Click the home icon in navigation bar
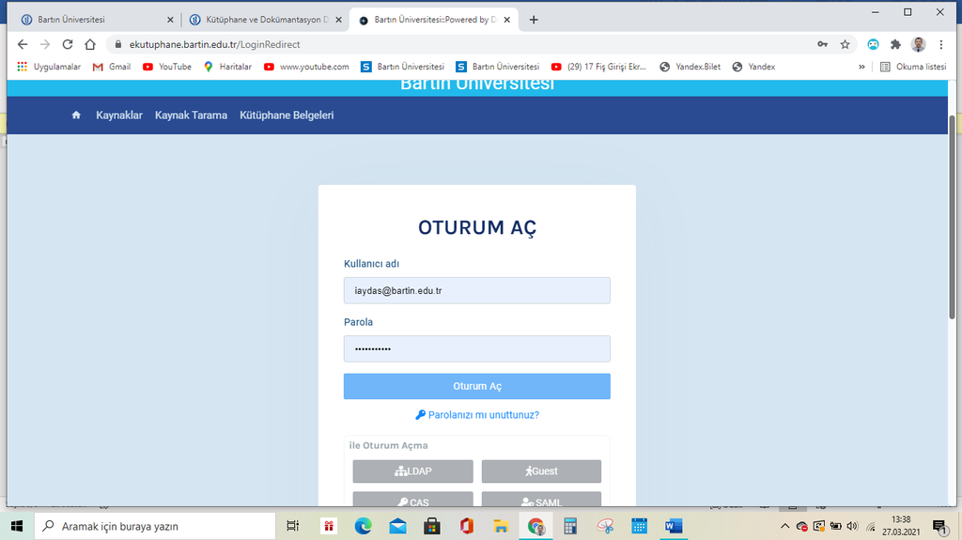Viewport: 962px width, 540px height. tap(76, 116)
